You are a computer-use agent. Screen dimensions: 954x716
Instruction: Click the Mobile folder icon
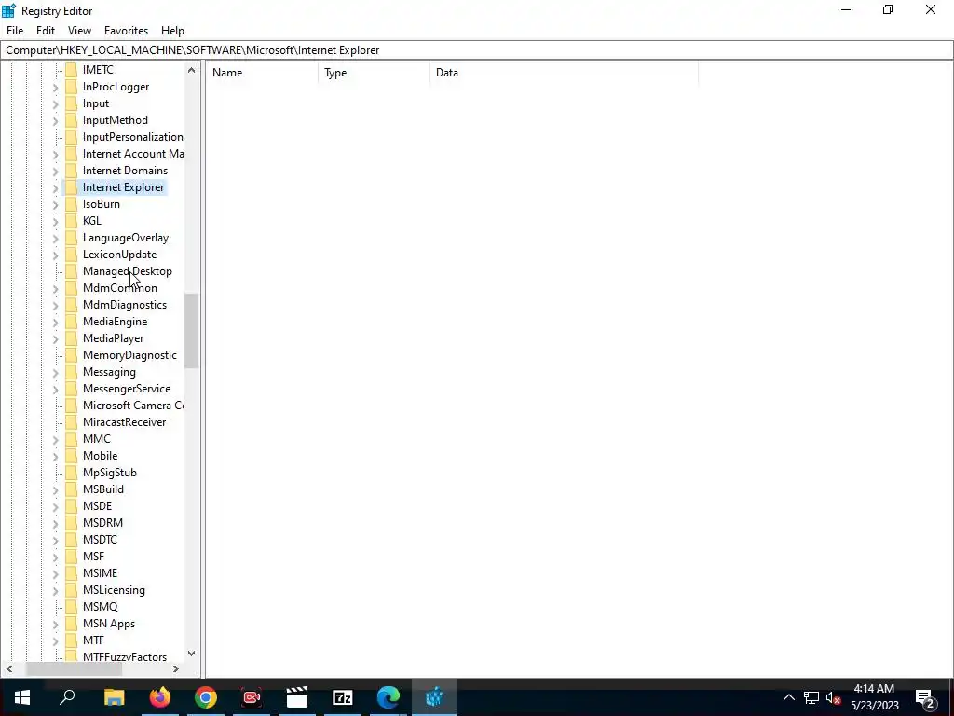(71, 455)
